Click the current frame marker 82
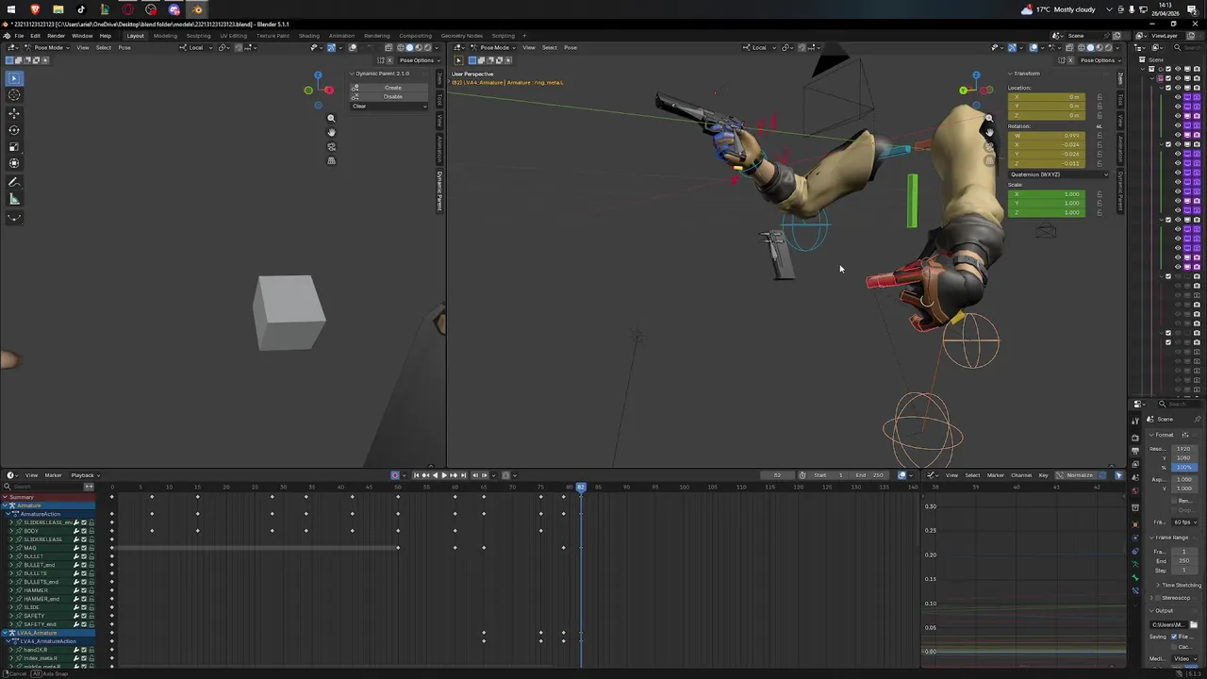1207x679 pixels. (x=581, y=487)
